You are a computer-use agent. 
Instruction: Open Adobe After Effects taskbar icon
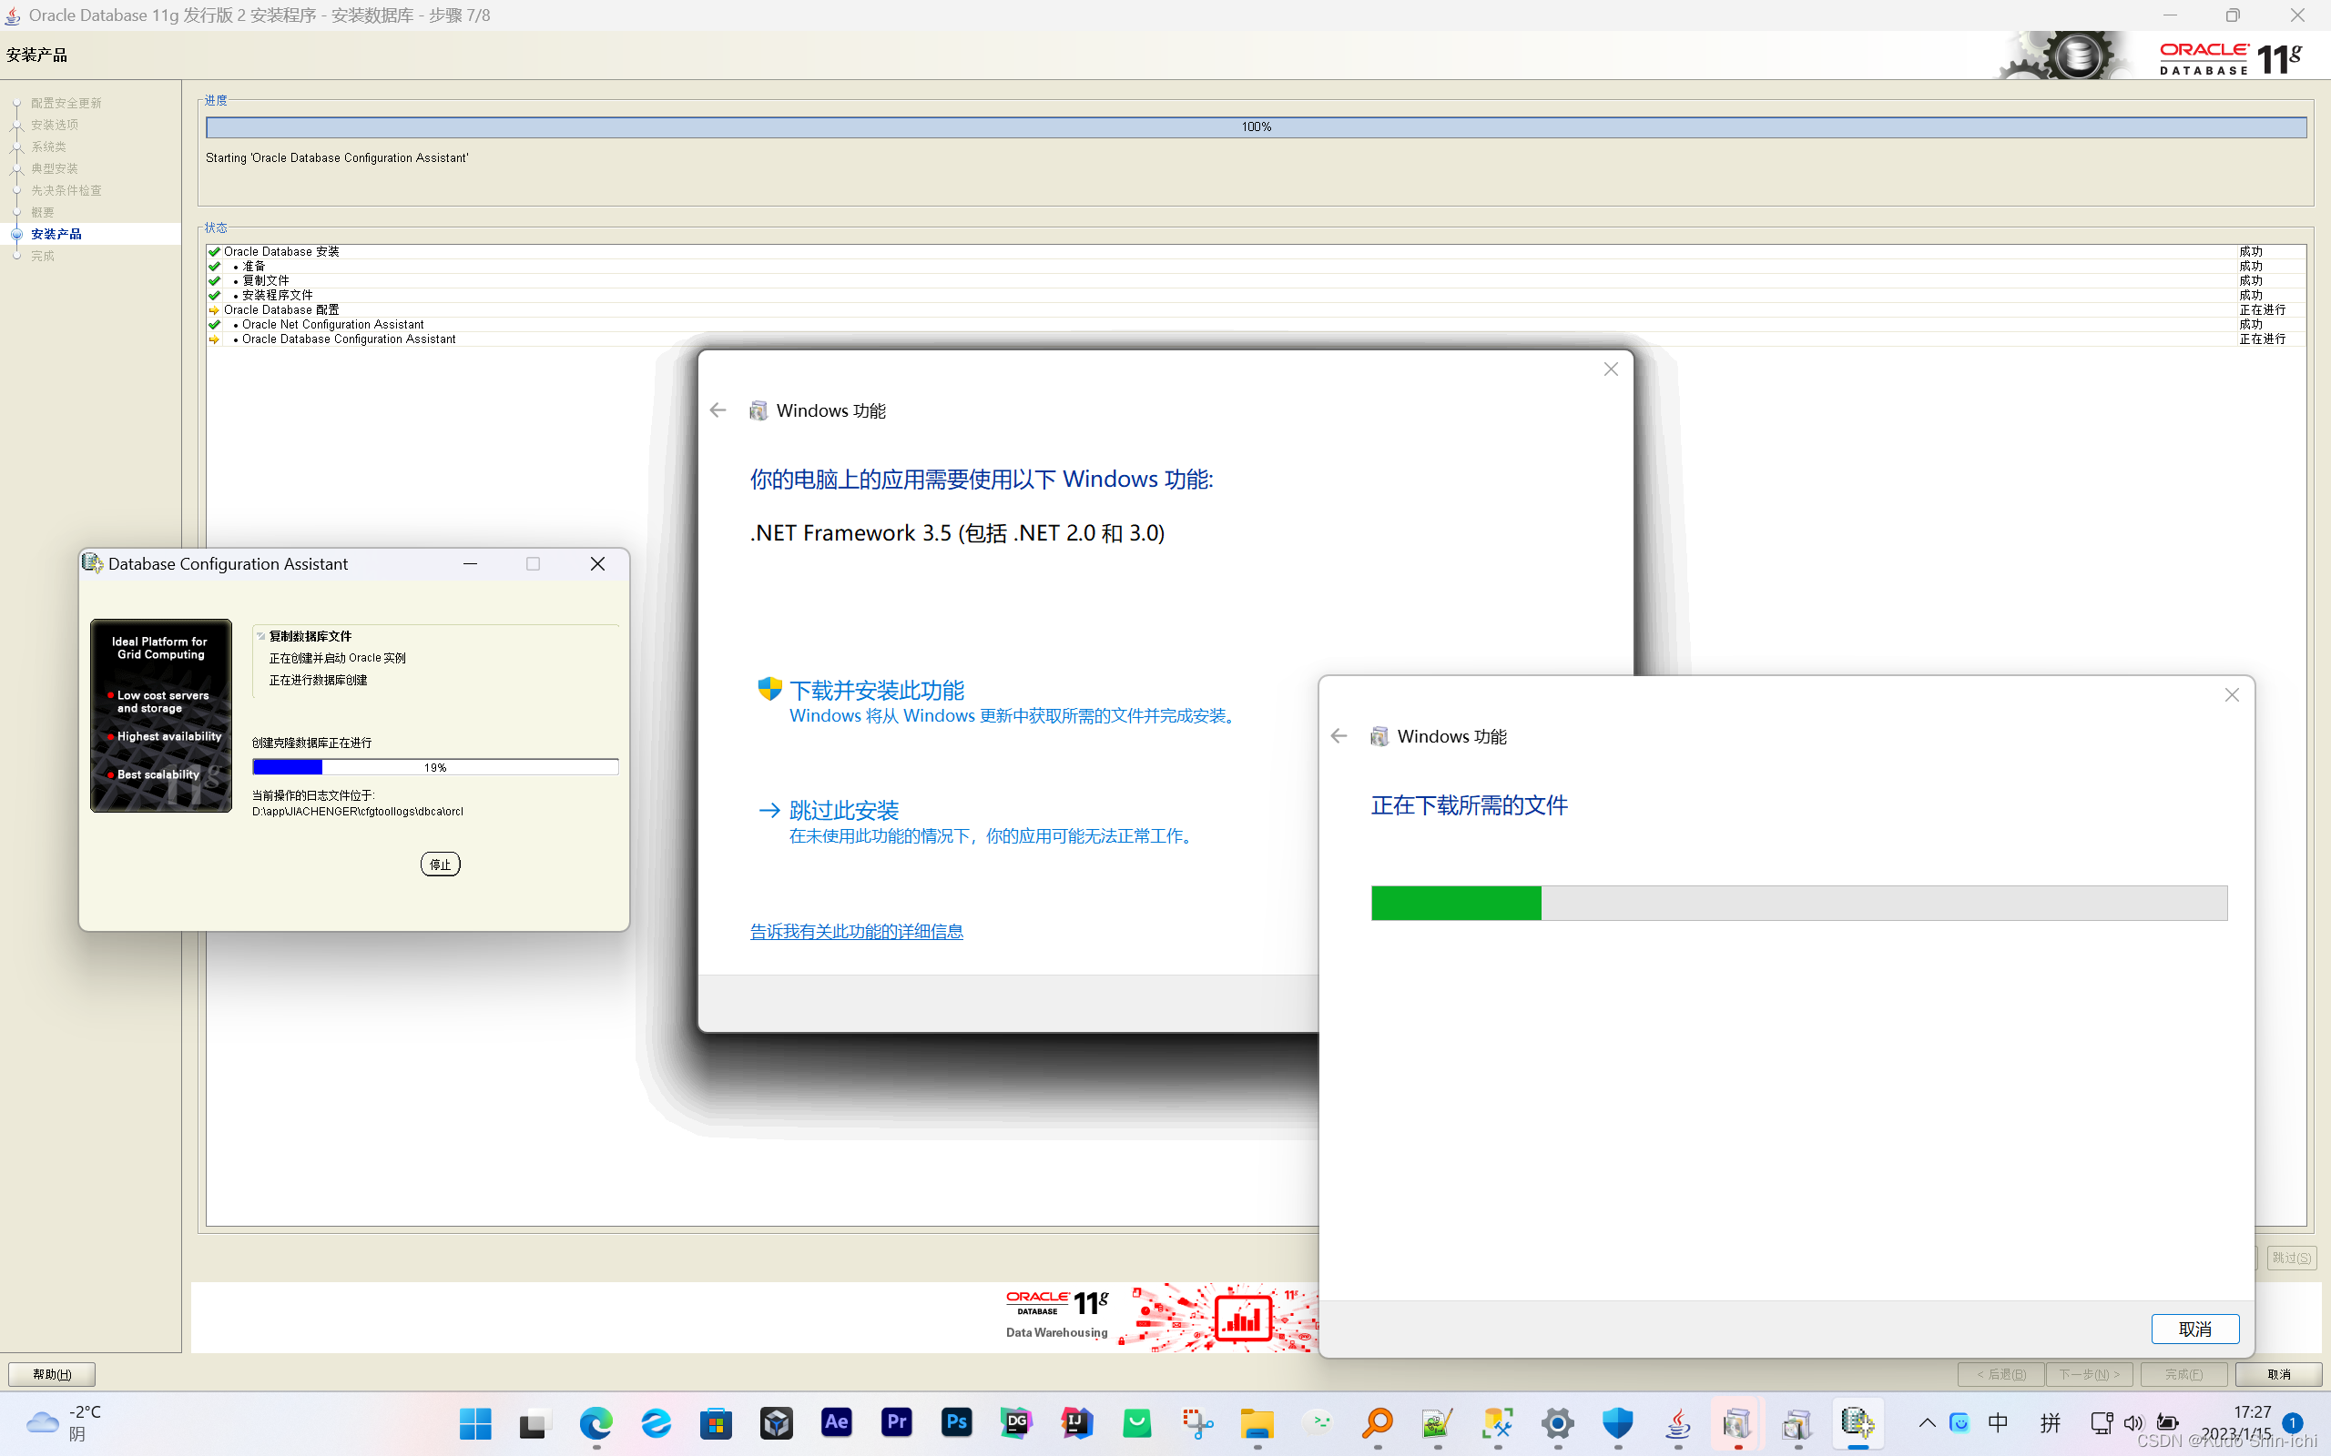[x=836, y=1422]
